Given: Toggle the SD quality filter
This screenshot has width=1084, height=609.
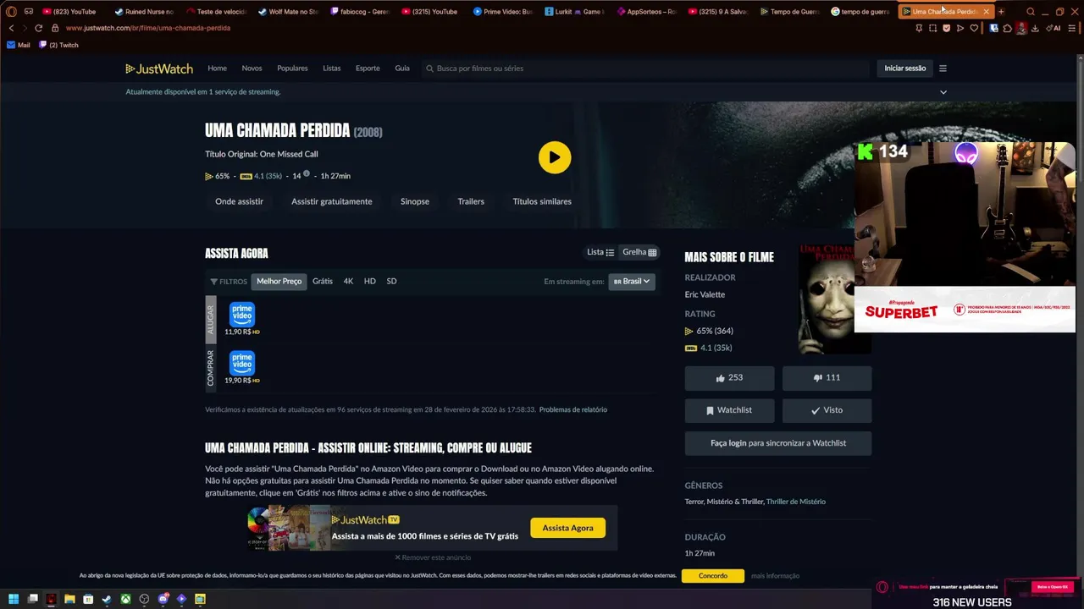Looking at the screenshot, I should [x=391, y=282].
